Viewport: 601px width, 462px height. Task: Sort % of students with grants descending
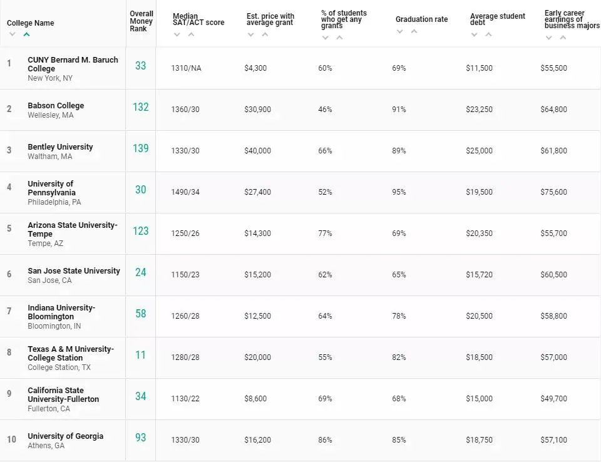(x=325, y=38)
